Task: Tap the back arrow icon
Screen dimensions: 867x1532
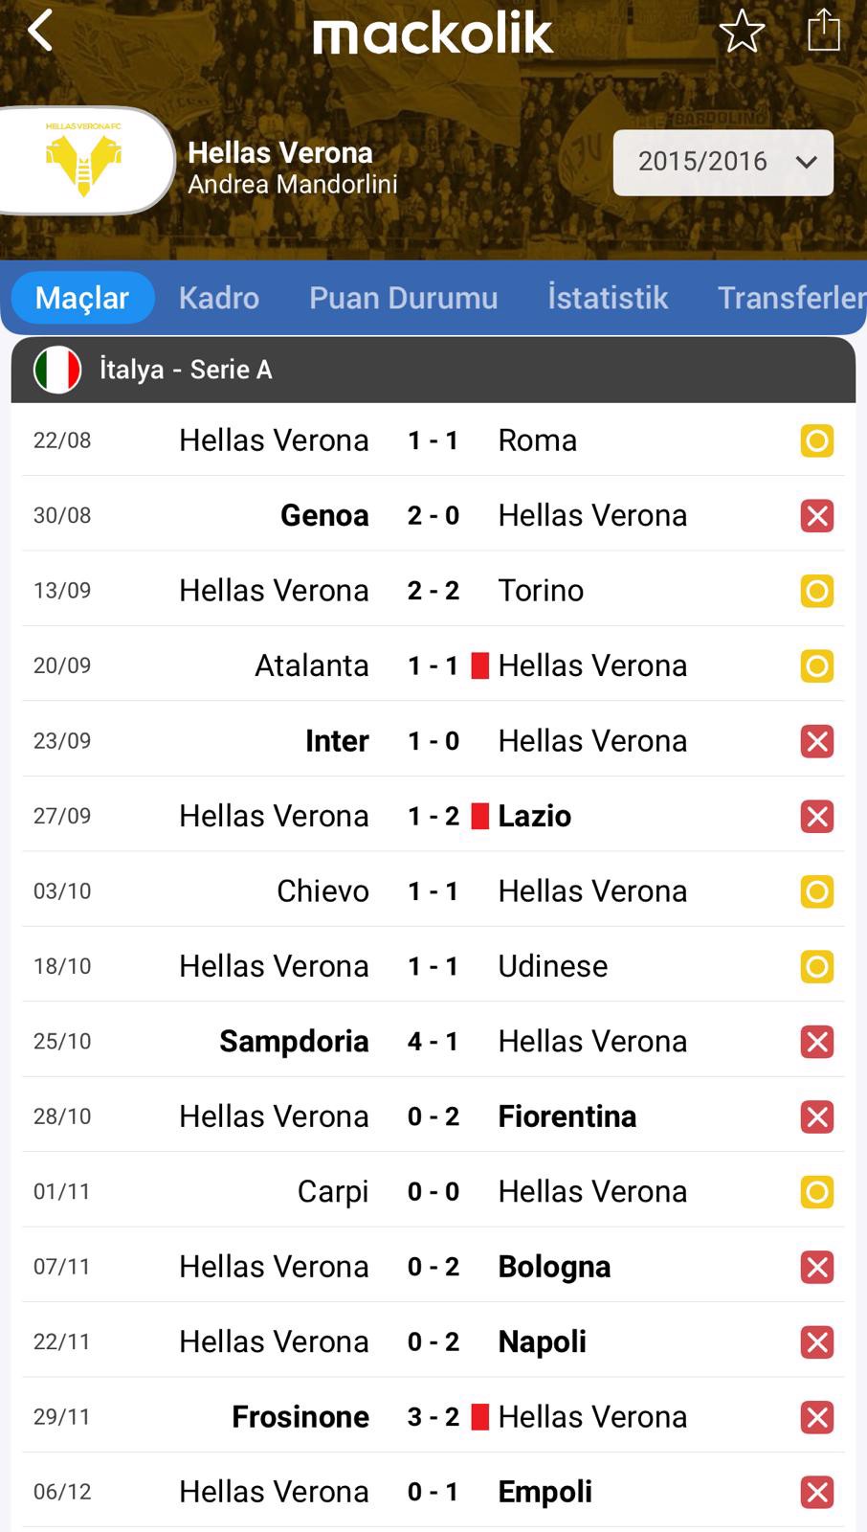Action: [x=40, y=32]
